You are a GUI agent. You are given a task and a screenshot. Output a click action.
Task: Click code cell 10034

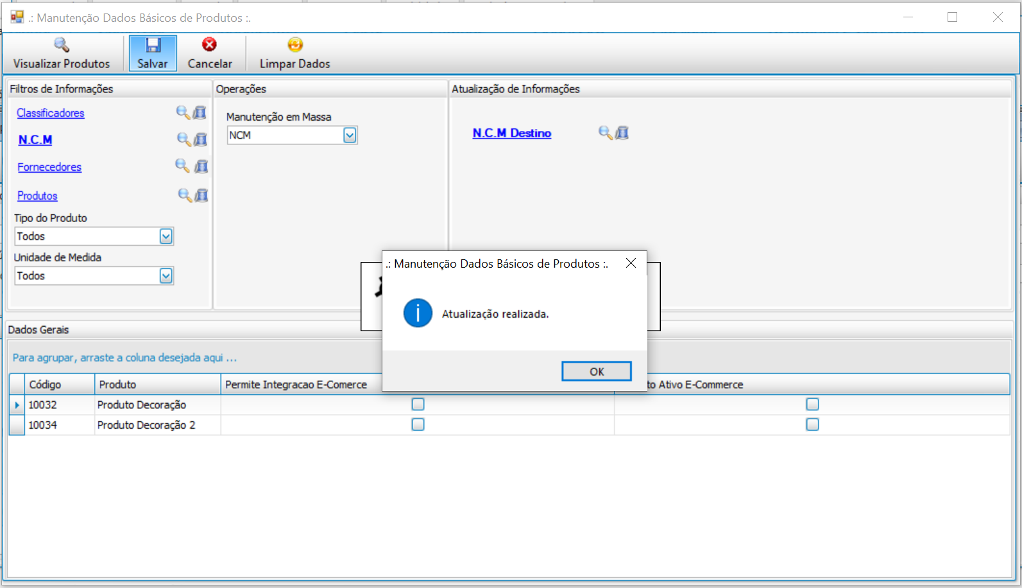tap(60, 425)
